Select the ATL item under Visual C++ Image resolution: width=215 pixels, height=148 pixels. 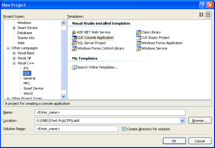click(26, 68)
